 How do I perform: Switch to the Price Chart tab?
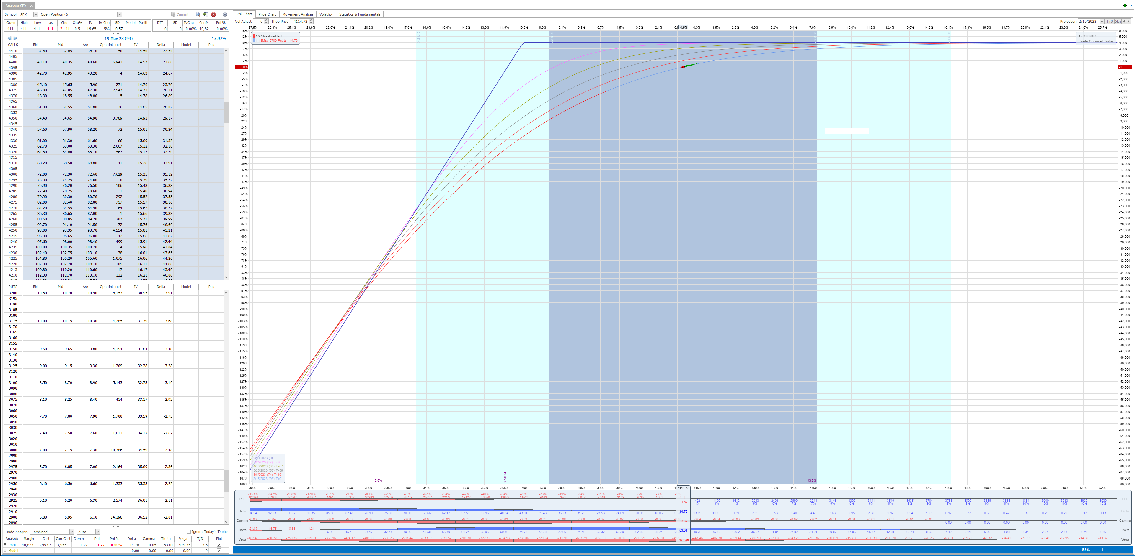point(267,14)
